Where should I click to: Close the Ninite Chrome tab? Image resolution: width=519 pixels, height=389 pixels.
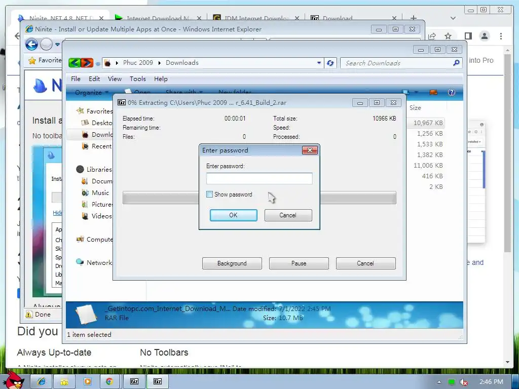pos(101,18)
